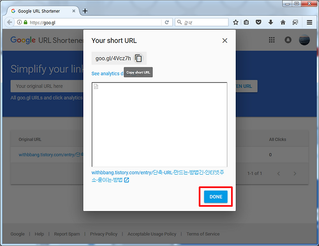Go to previous page chevron in table
319x246 pixels.
pos(279,174)
